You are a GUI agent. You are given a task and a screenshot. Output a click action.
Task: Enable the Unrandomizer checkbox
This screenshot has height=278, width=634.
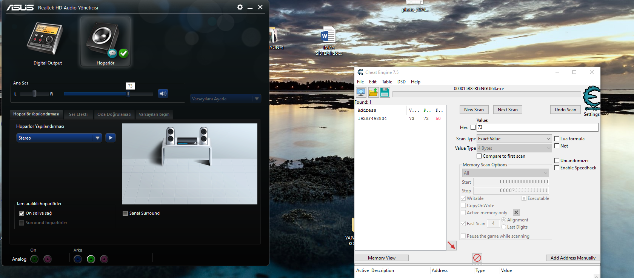[557, 161]
